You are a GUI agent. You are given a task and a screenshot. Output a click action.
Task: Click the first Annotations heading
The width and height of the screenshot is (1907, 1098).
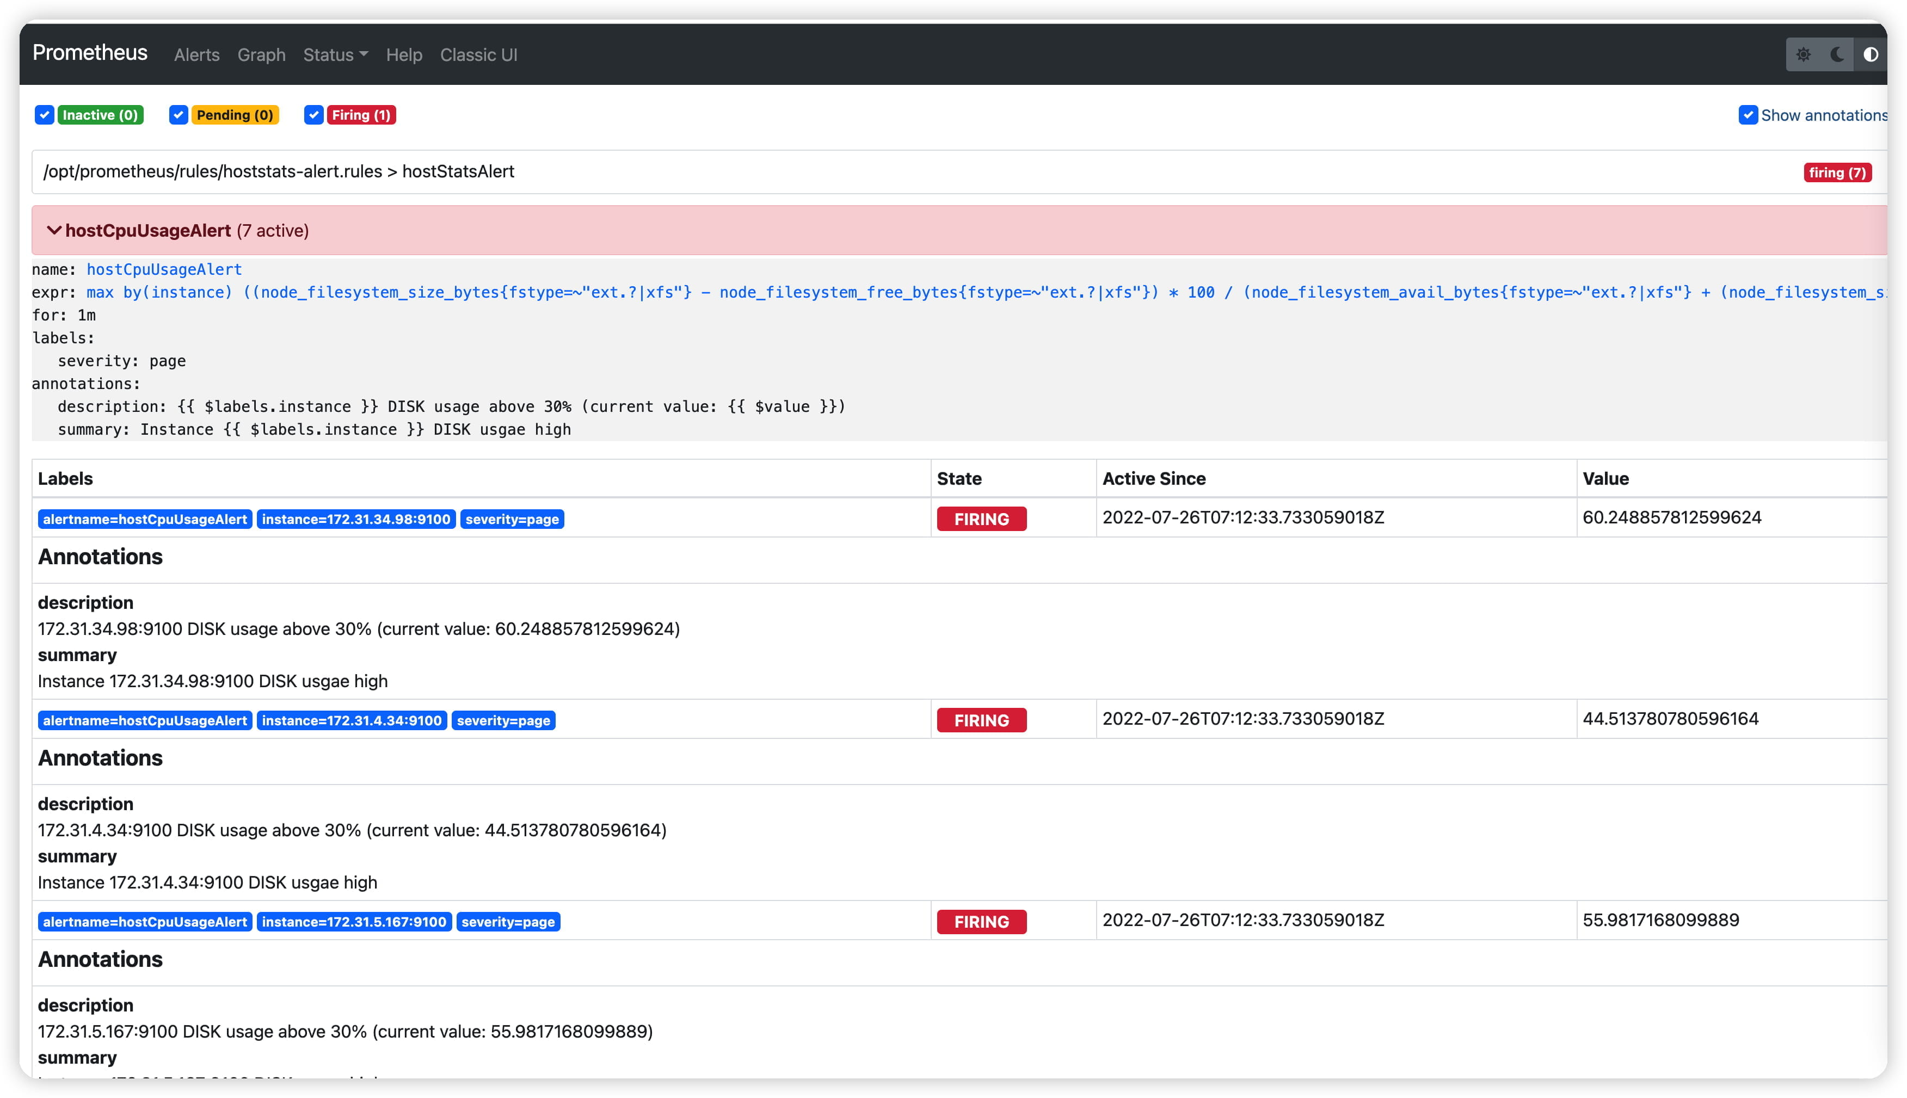click(x=100, y=557)
